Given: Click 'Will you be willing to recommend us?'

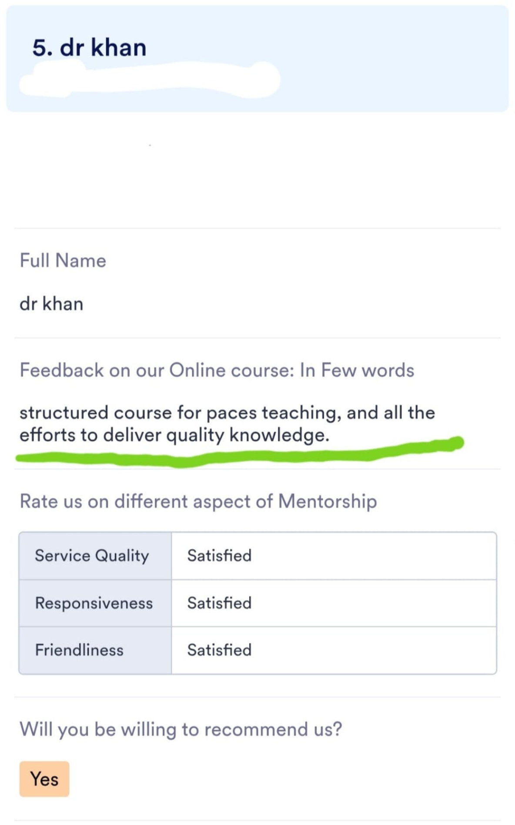Looking at the screenshot, I should [x=181, y=729].
